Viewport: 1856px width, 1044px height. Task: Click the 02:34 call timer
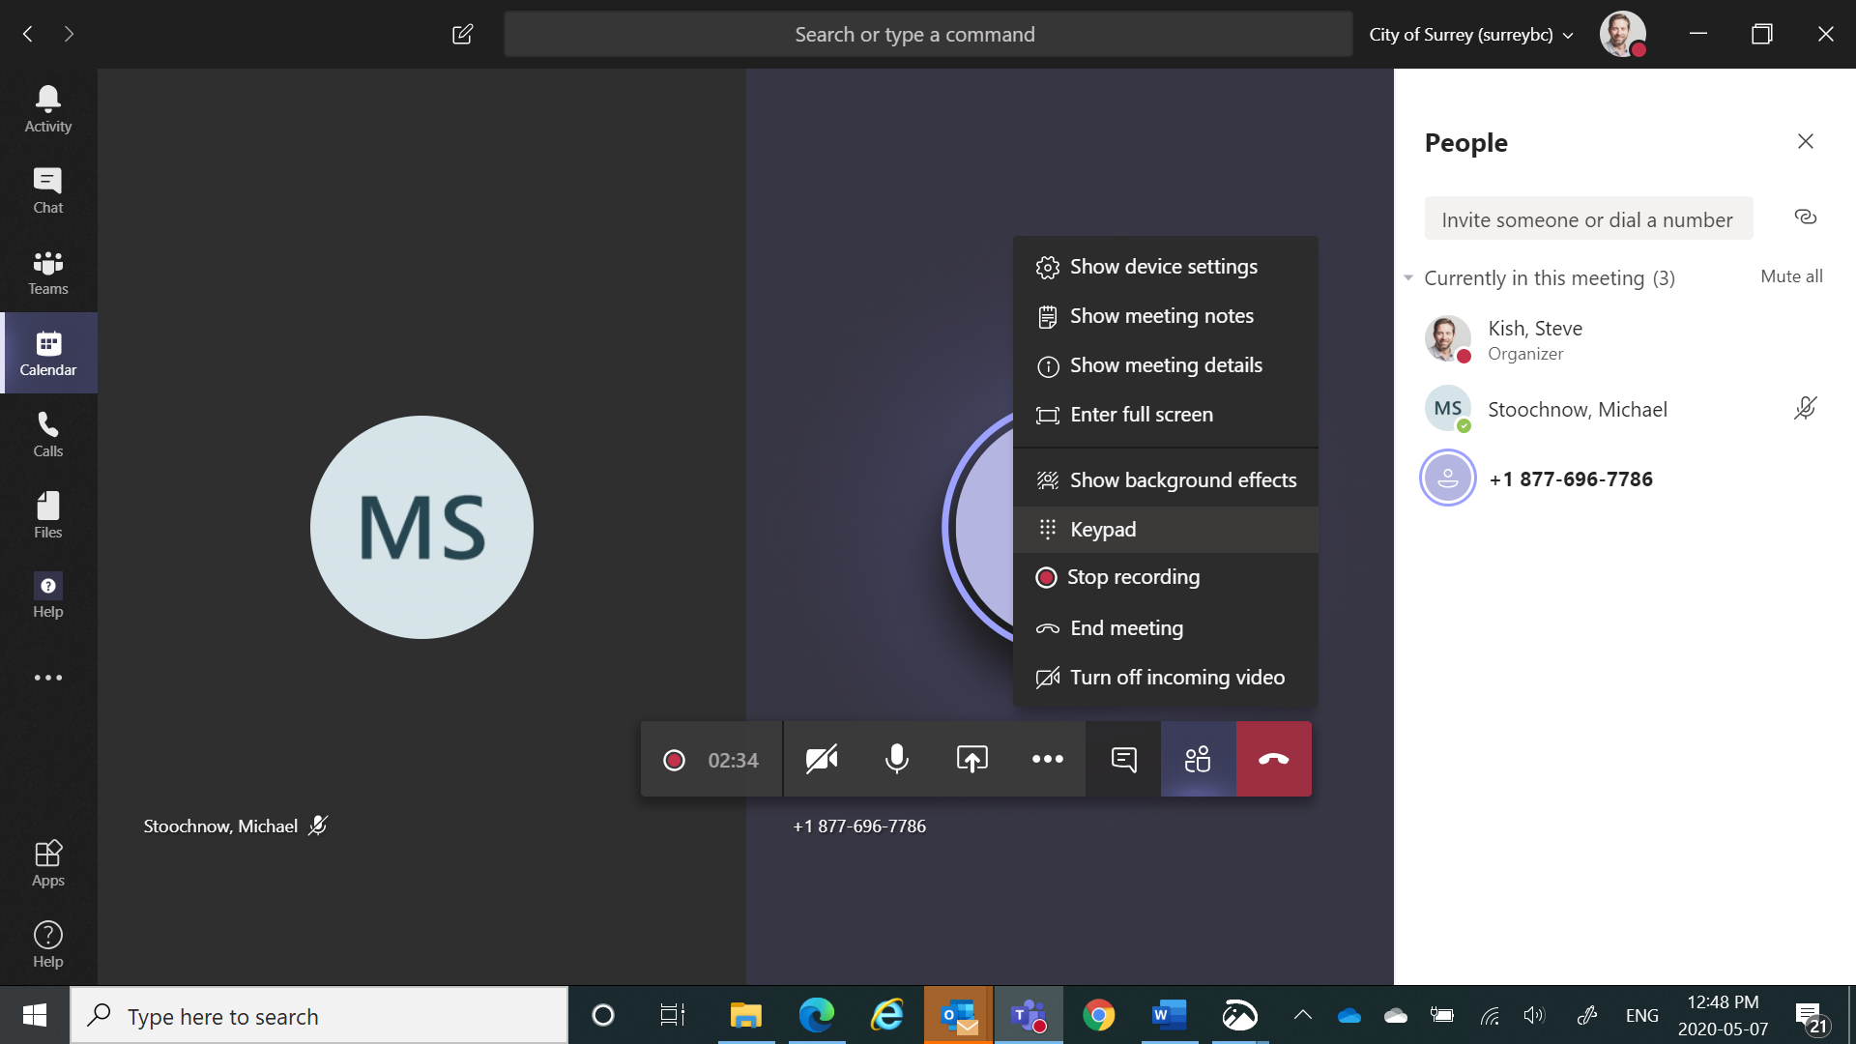pyautogui.click(x=733, y=761)
